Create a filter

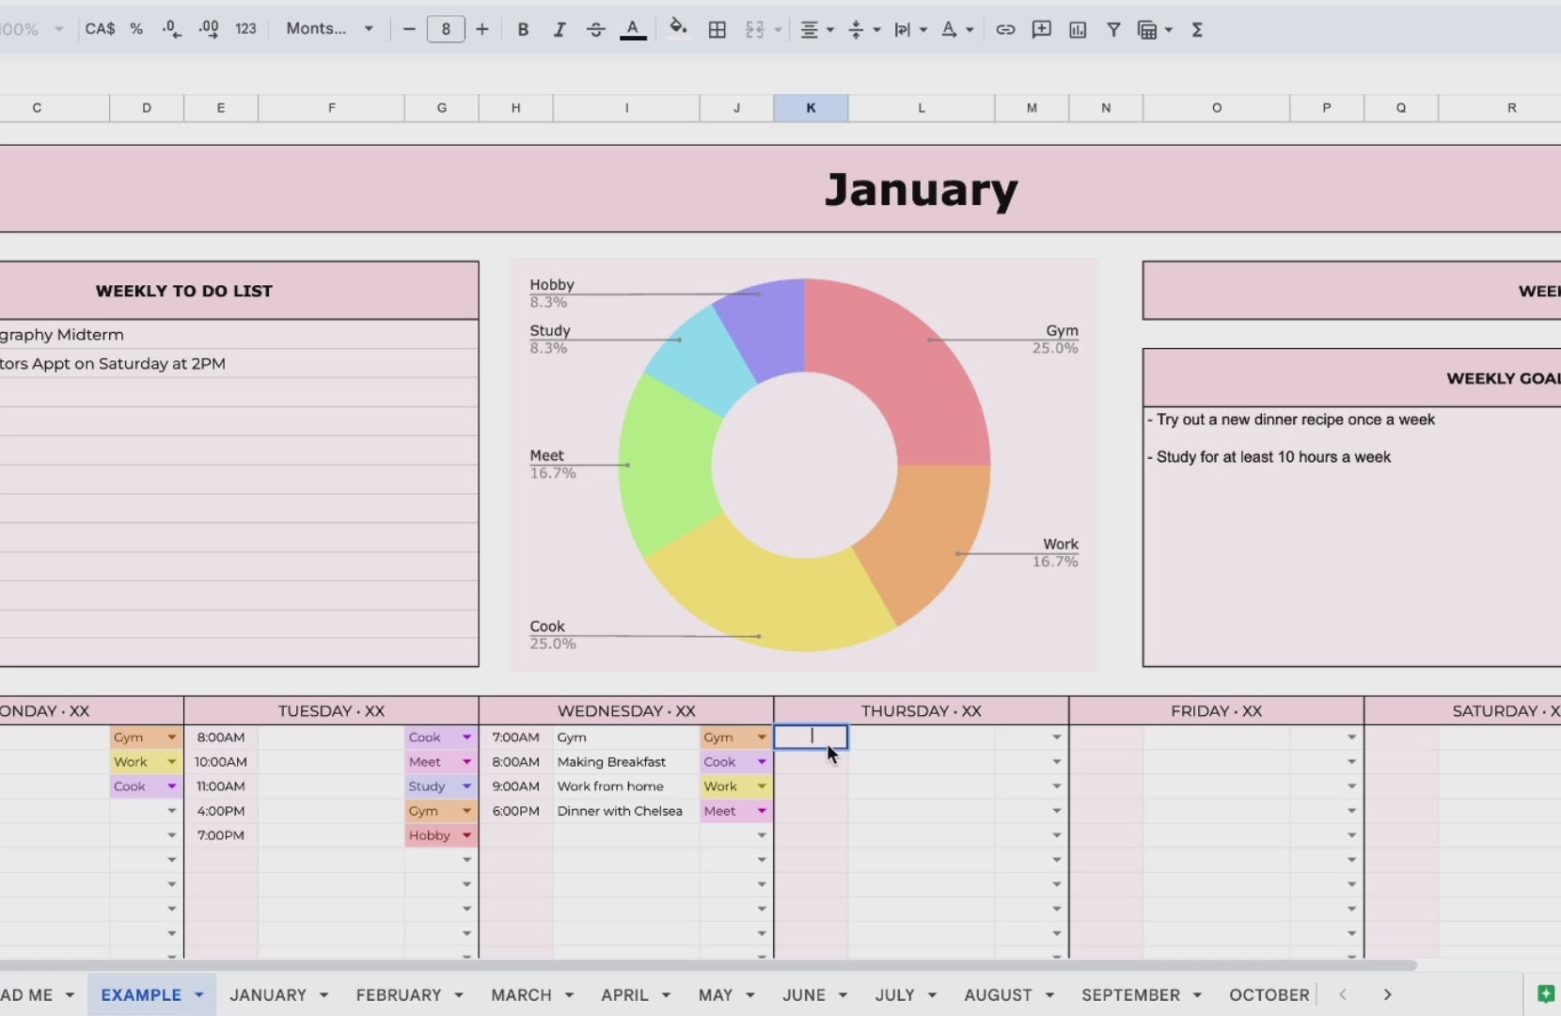pyautogui.click(x=1113, y=29)
